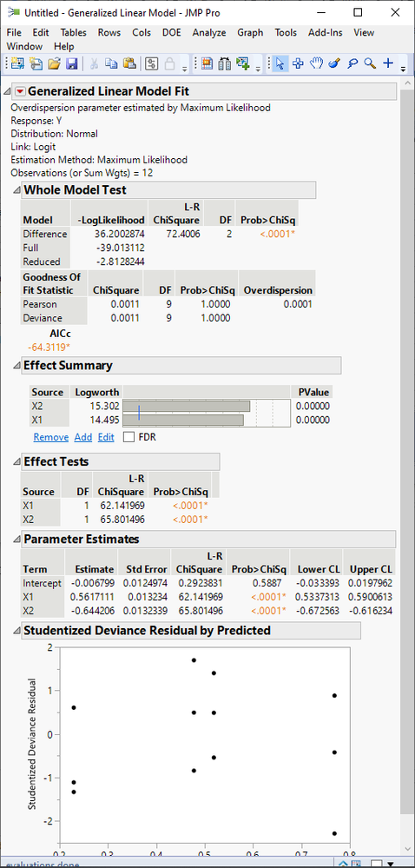Collapse the Effect Summary section
415x868 pixels.
point(16,365)
